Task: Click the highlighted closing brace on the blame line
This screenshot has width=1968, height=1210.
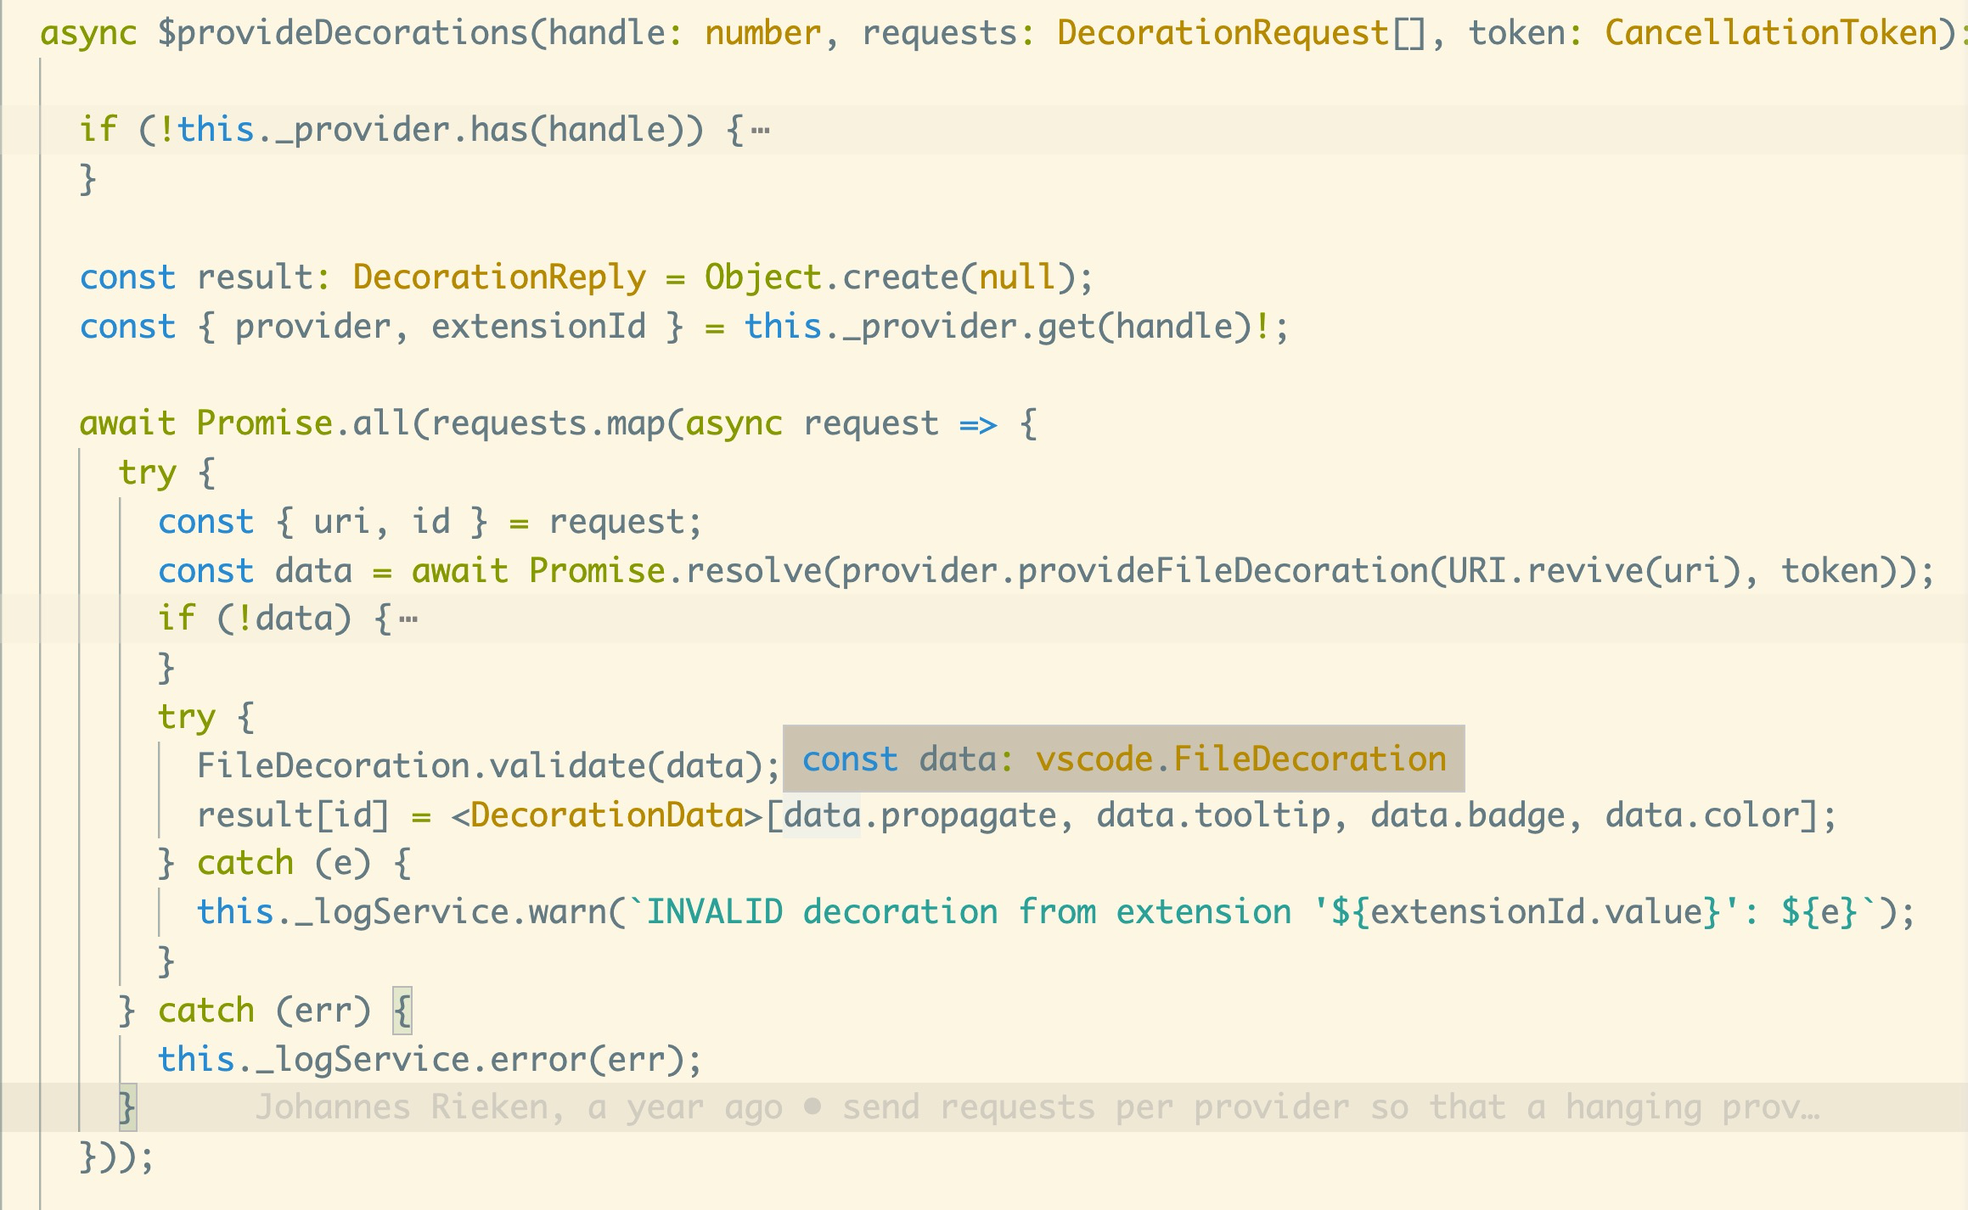Action: tap(127, 1107)
